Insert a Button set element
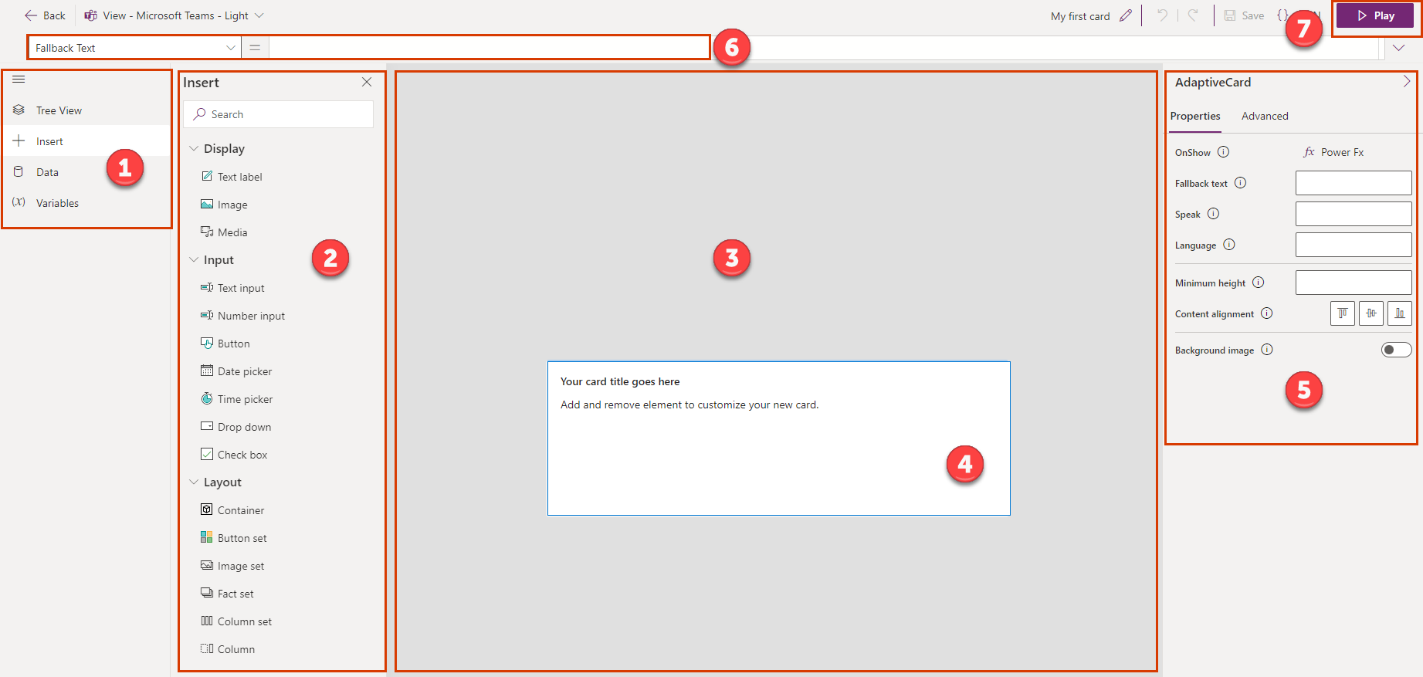The height and width of the screenshot is (677, 1423). click(234, 538)
